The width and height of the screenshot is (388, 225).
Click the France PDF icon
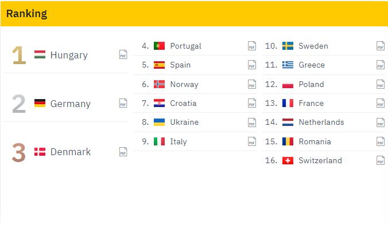[x=381, y=103]
